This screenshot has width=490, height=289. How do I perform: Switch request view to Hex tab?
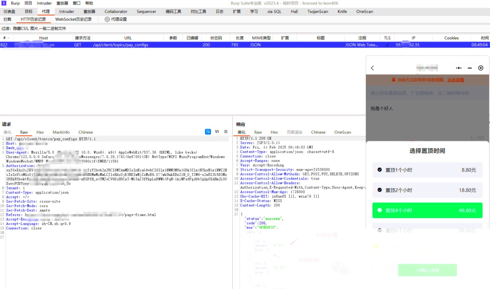40,132
